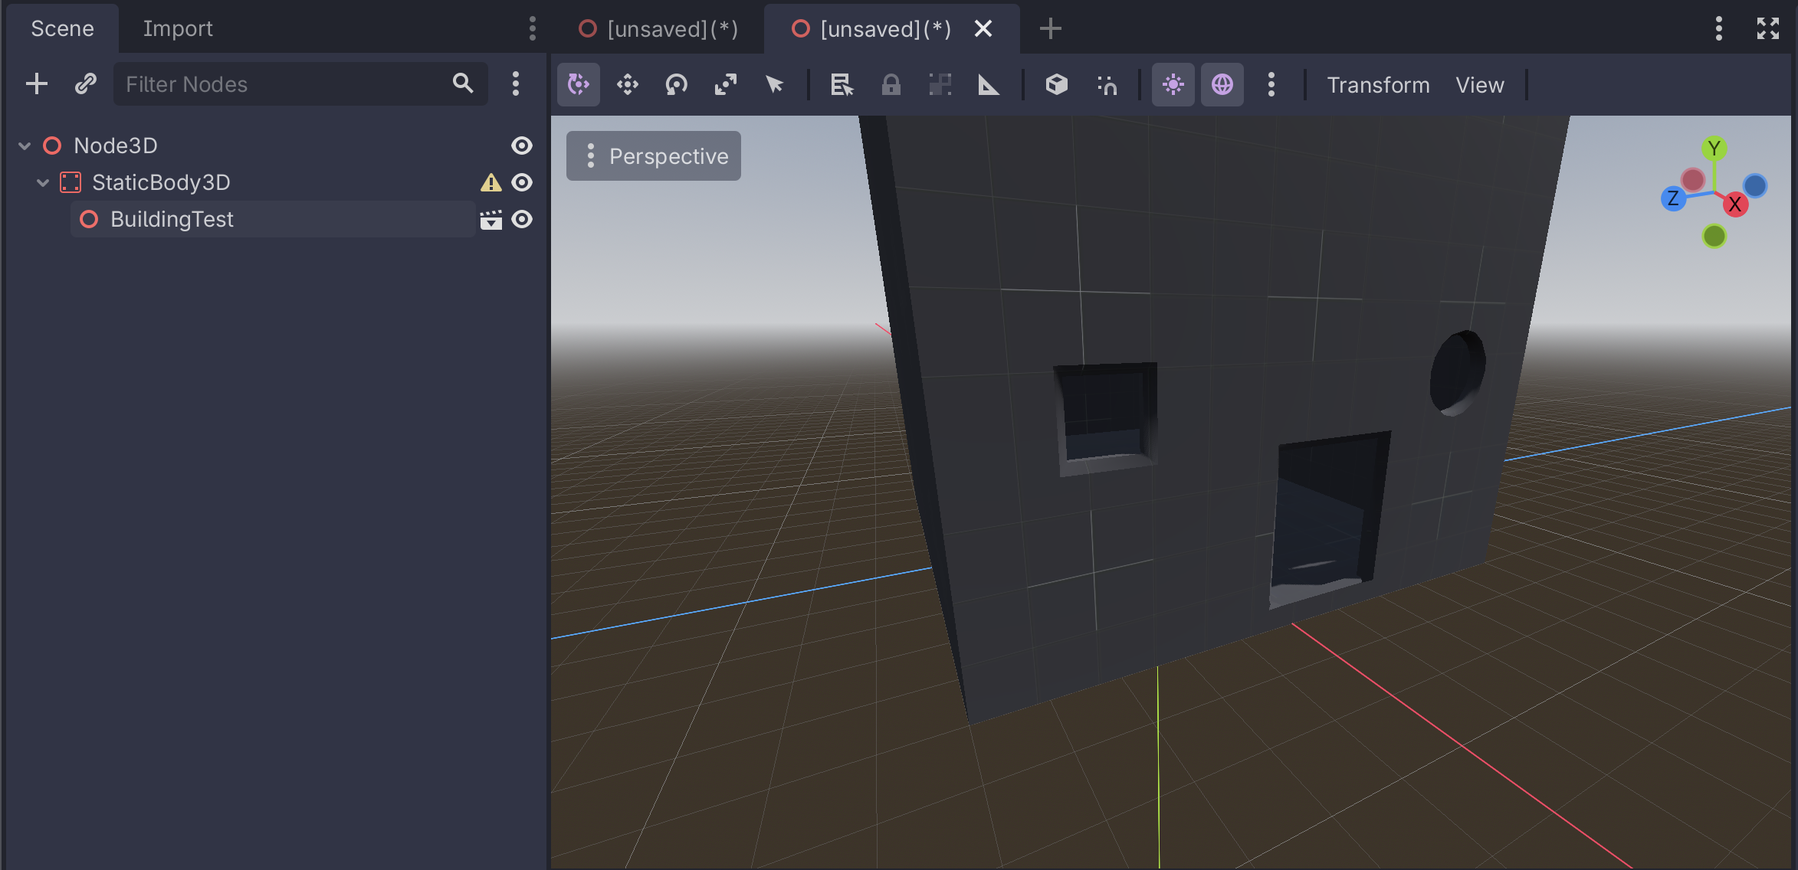Toggle visibility of Node3D root node
This screenshot has width=1798, height=870.
522,146
